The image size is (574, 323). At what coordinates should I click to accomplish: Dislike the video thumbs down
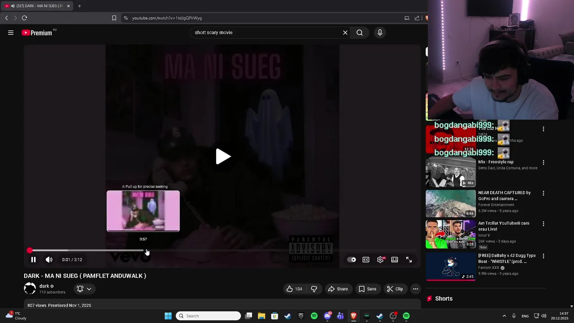[x=314, y=289]
